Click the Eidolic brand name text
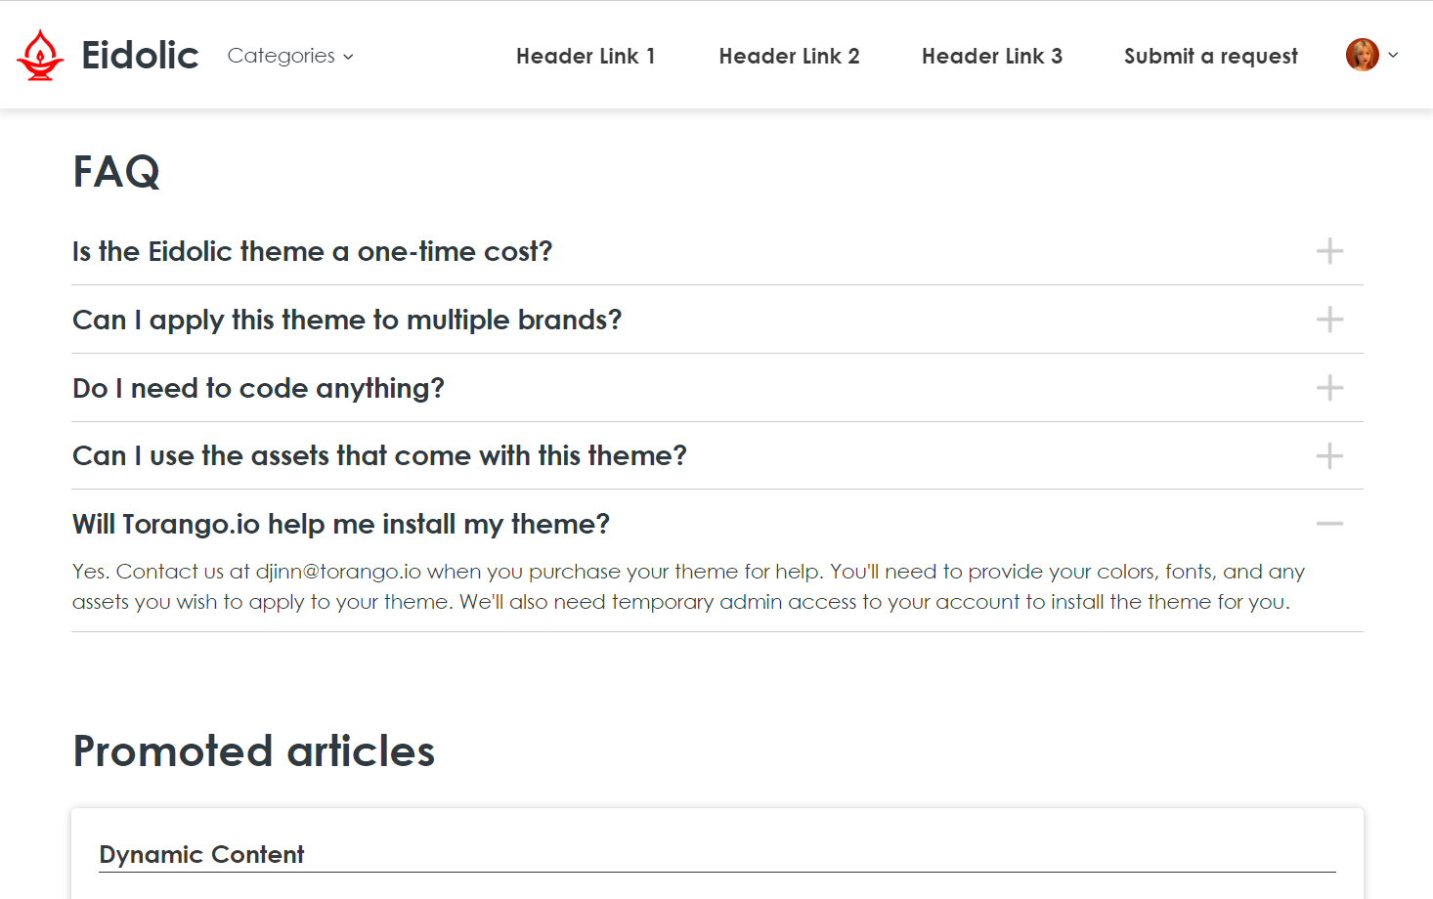1433x899 pixels. 140,56
